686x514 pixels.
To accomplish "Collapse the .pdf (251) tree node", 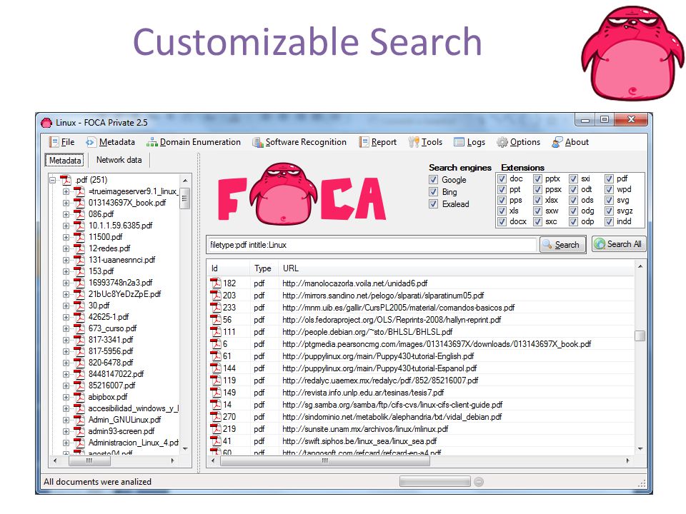I will [53, 180].
